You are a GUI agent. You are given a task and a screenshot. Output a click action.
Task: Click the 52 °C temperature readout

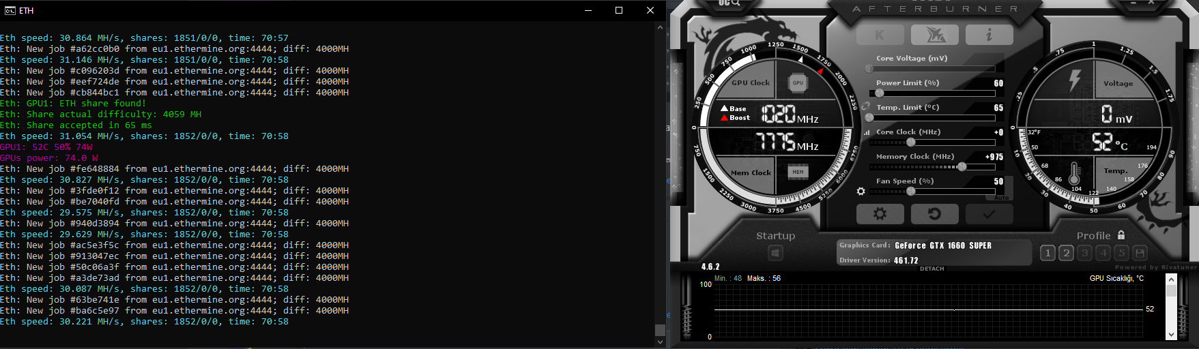tap(1110, 142)
